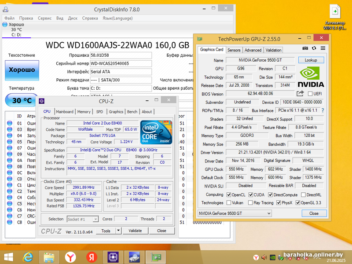Open CPU-Z Socket #1 selection dropdown
This screenshot has width=352, height=264.
83,219
